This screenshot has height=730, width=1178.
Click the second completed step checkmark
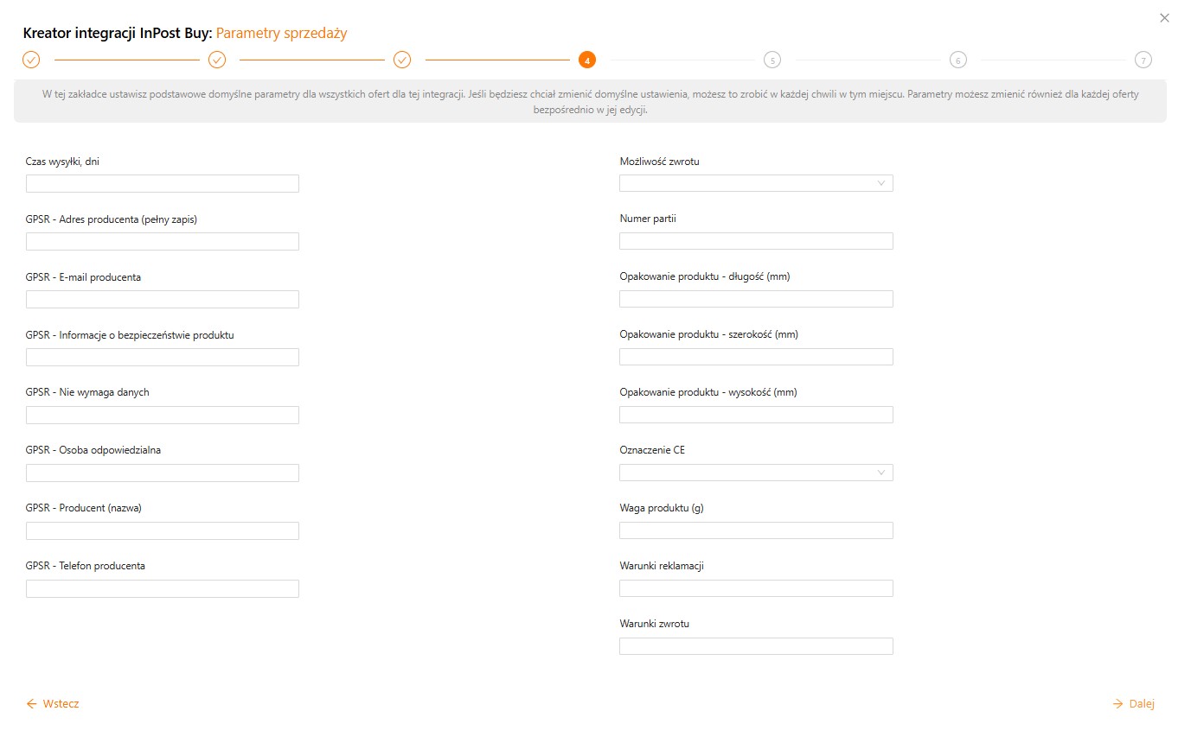tap(217, 60)
